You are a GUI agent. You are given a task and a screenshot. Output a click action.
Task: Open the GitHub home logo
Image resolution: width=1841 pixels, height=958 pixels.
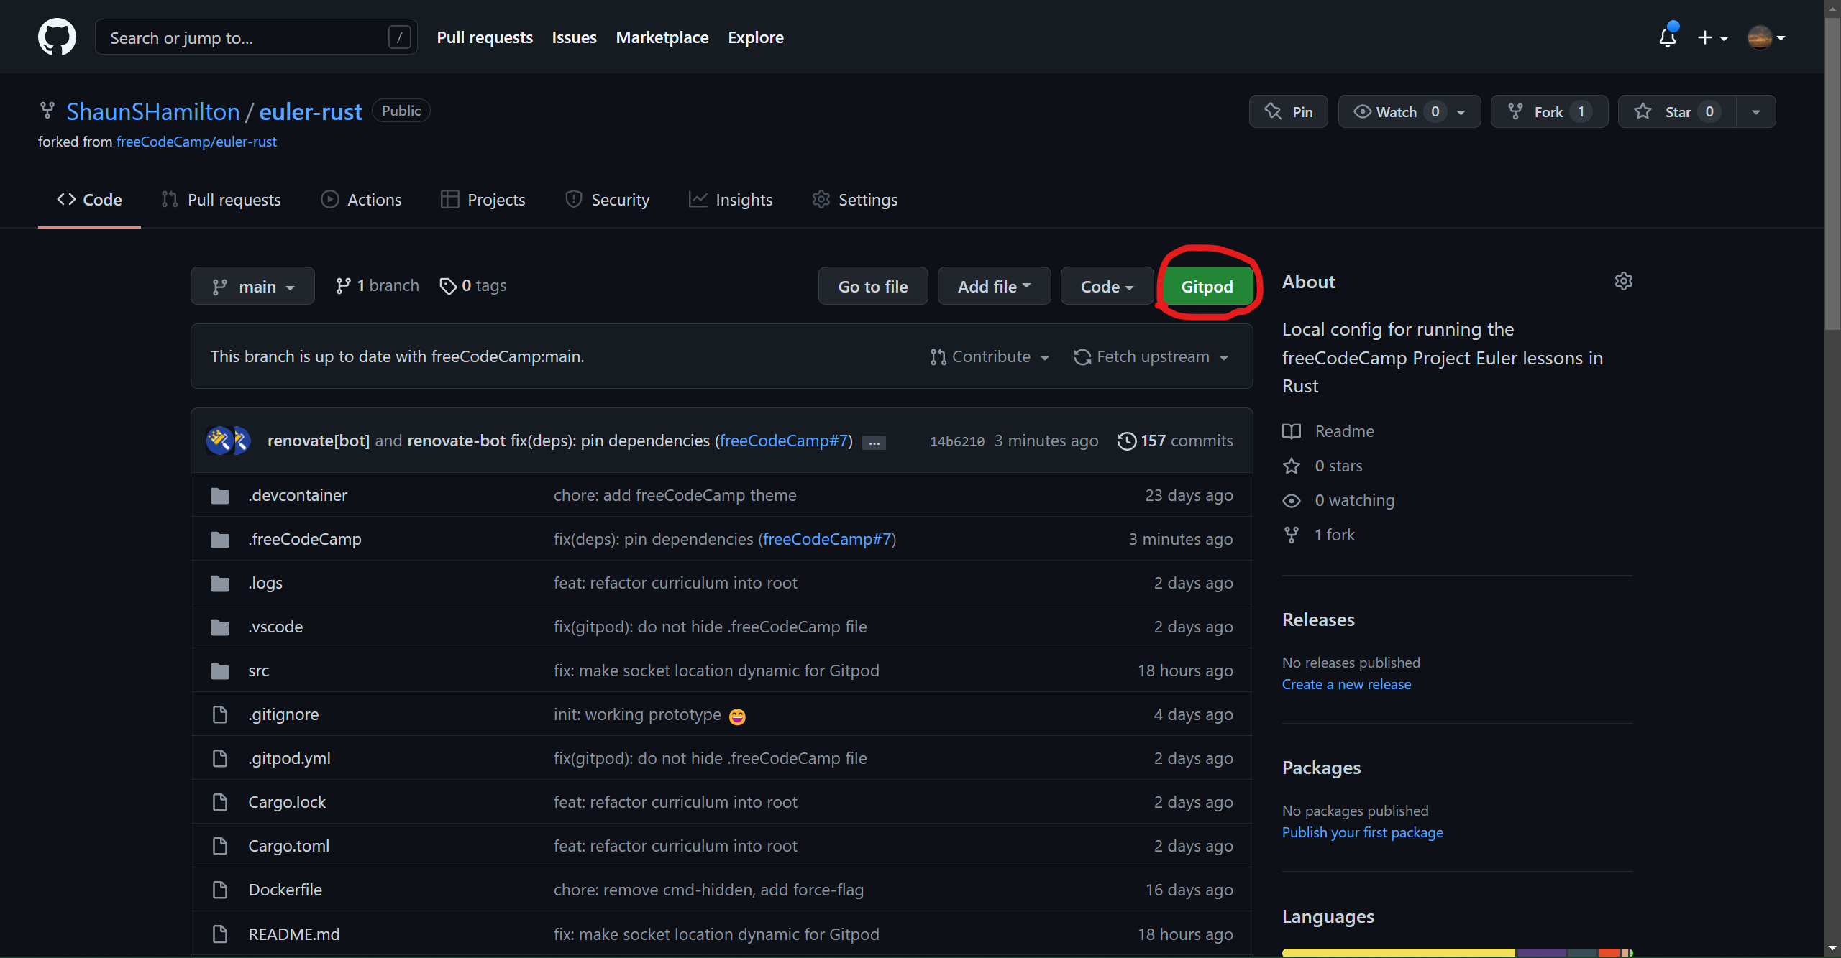[x=57, y=37]
